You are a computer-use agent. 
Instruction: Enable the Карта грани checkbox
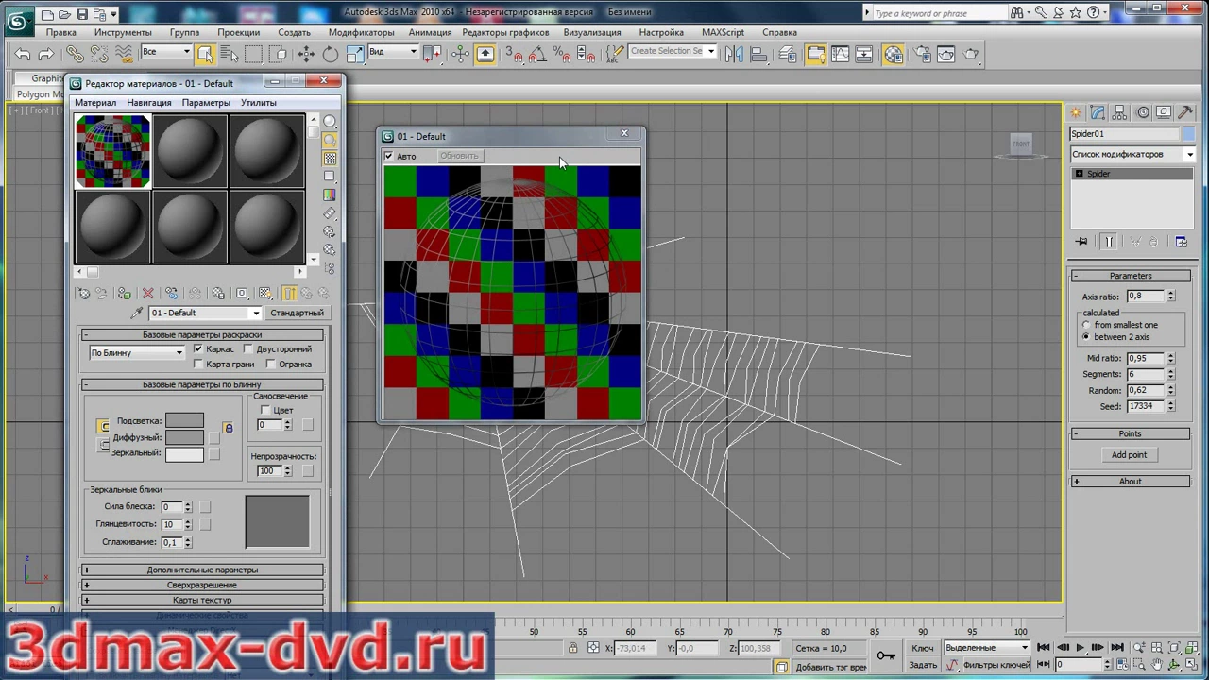[198, 365]
